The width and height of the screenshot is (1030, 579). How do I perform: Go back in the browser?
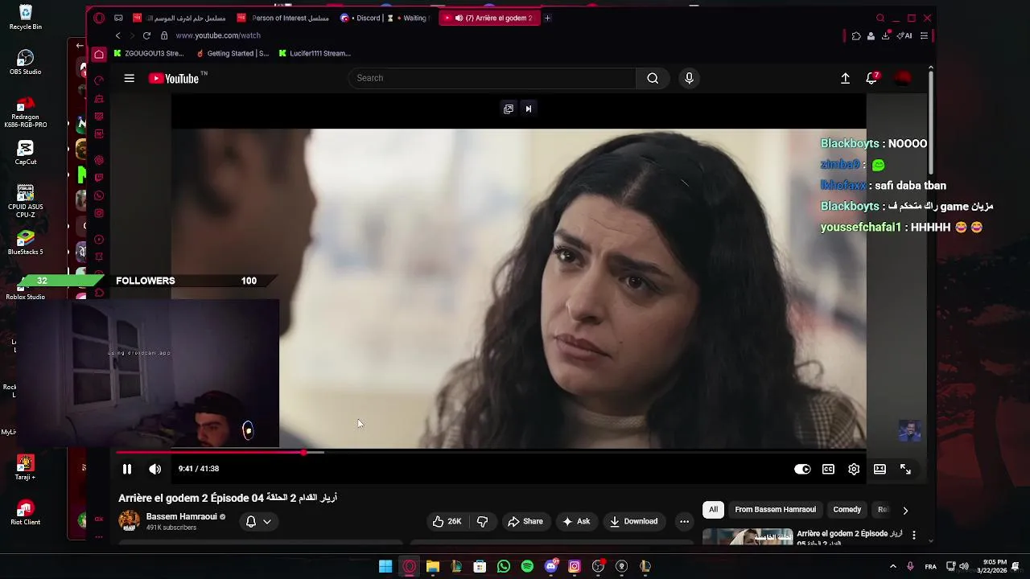[x=117, y=35]
